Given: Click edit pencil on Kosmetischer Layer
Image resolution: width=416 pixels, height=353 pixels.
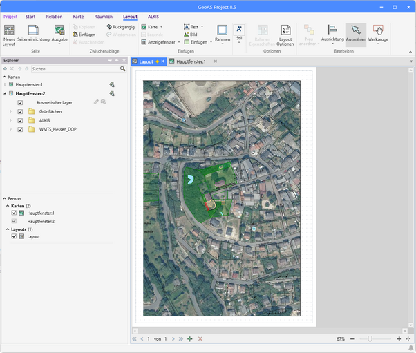Looking at the screenshot, I should (96, 102).
